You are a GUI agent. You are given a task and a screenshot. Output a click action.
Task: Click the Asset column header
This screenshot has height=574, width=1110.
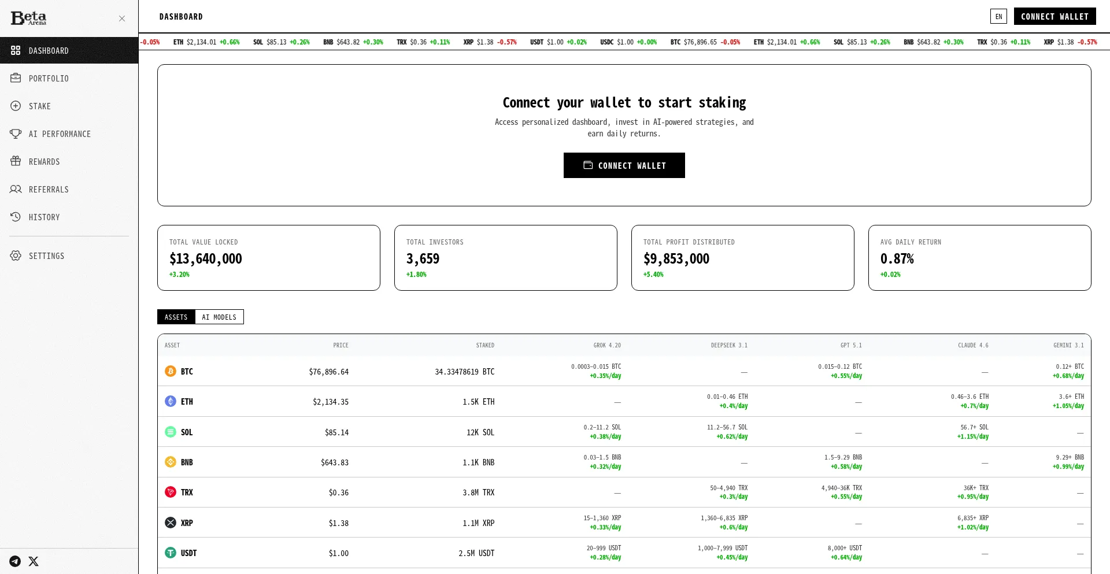(x=172, y=345)
